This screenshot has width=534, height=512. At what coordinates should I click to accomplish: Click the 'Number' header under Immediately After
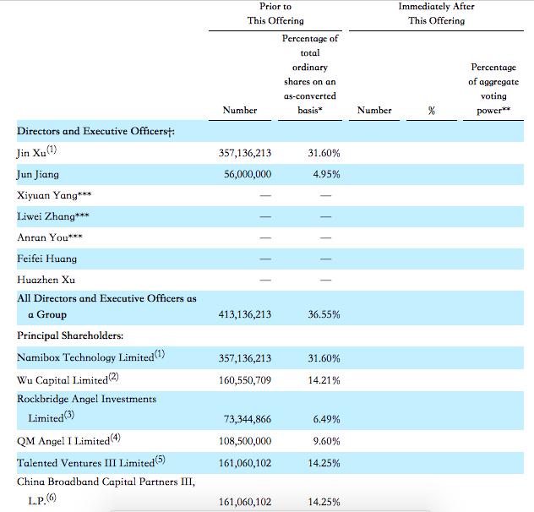tap(374, 110)
